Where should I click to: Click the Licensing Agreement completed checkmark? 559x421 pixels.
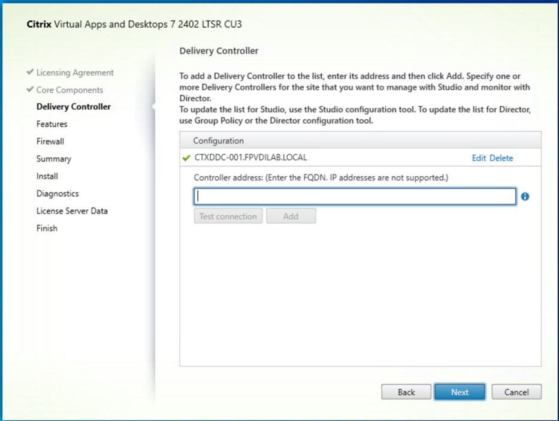tap(31, 72)
